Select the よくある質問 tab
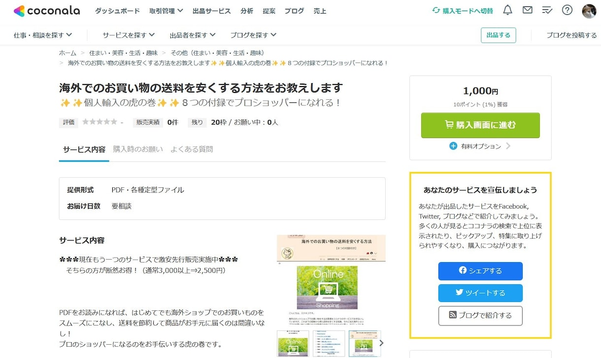Image resolution: width=601 pixels, height=358 pixels. tap(192, 149)
